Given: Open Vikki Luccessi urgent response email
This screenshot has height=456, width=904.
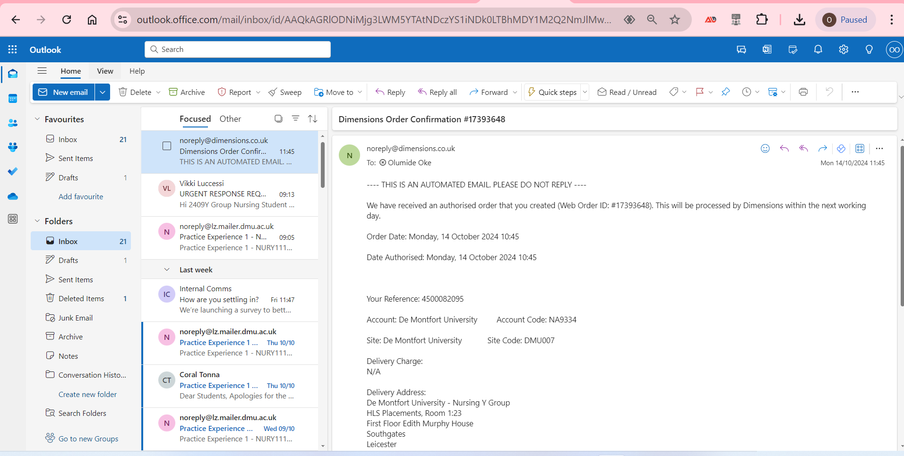Looking at the screenshot, I should (230, 194).
